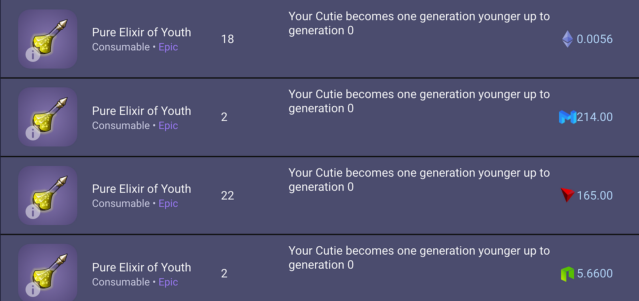
Task: Select the potion image in the 165.00 listing
Action: click(x=48, y=196)
